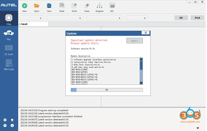The height and width of the screenshot is (131, 207).
Task: Click the Update button in dialog
Action: coord(135,41)
